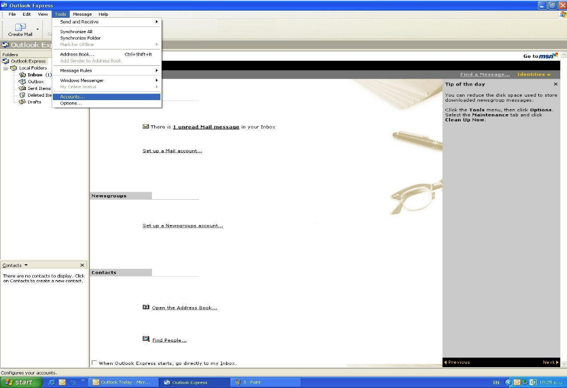The width and height of the screenshot is (567, 388).
Task: Expand quick launch overflow chevron
Action: 83,380
